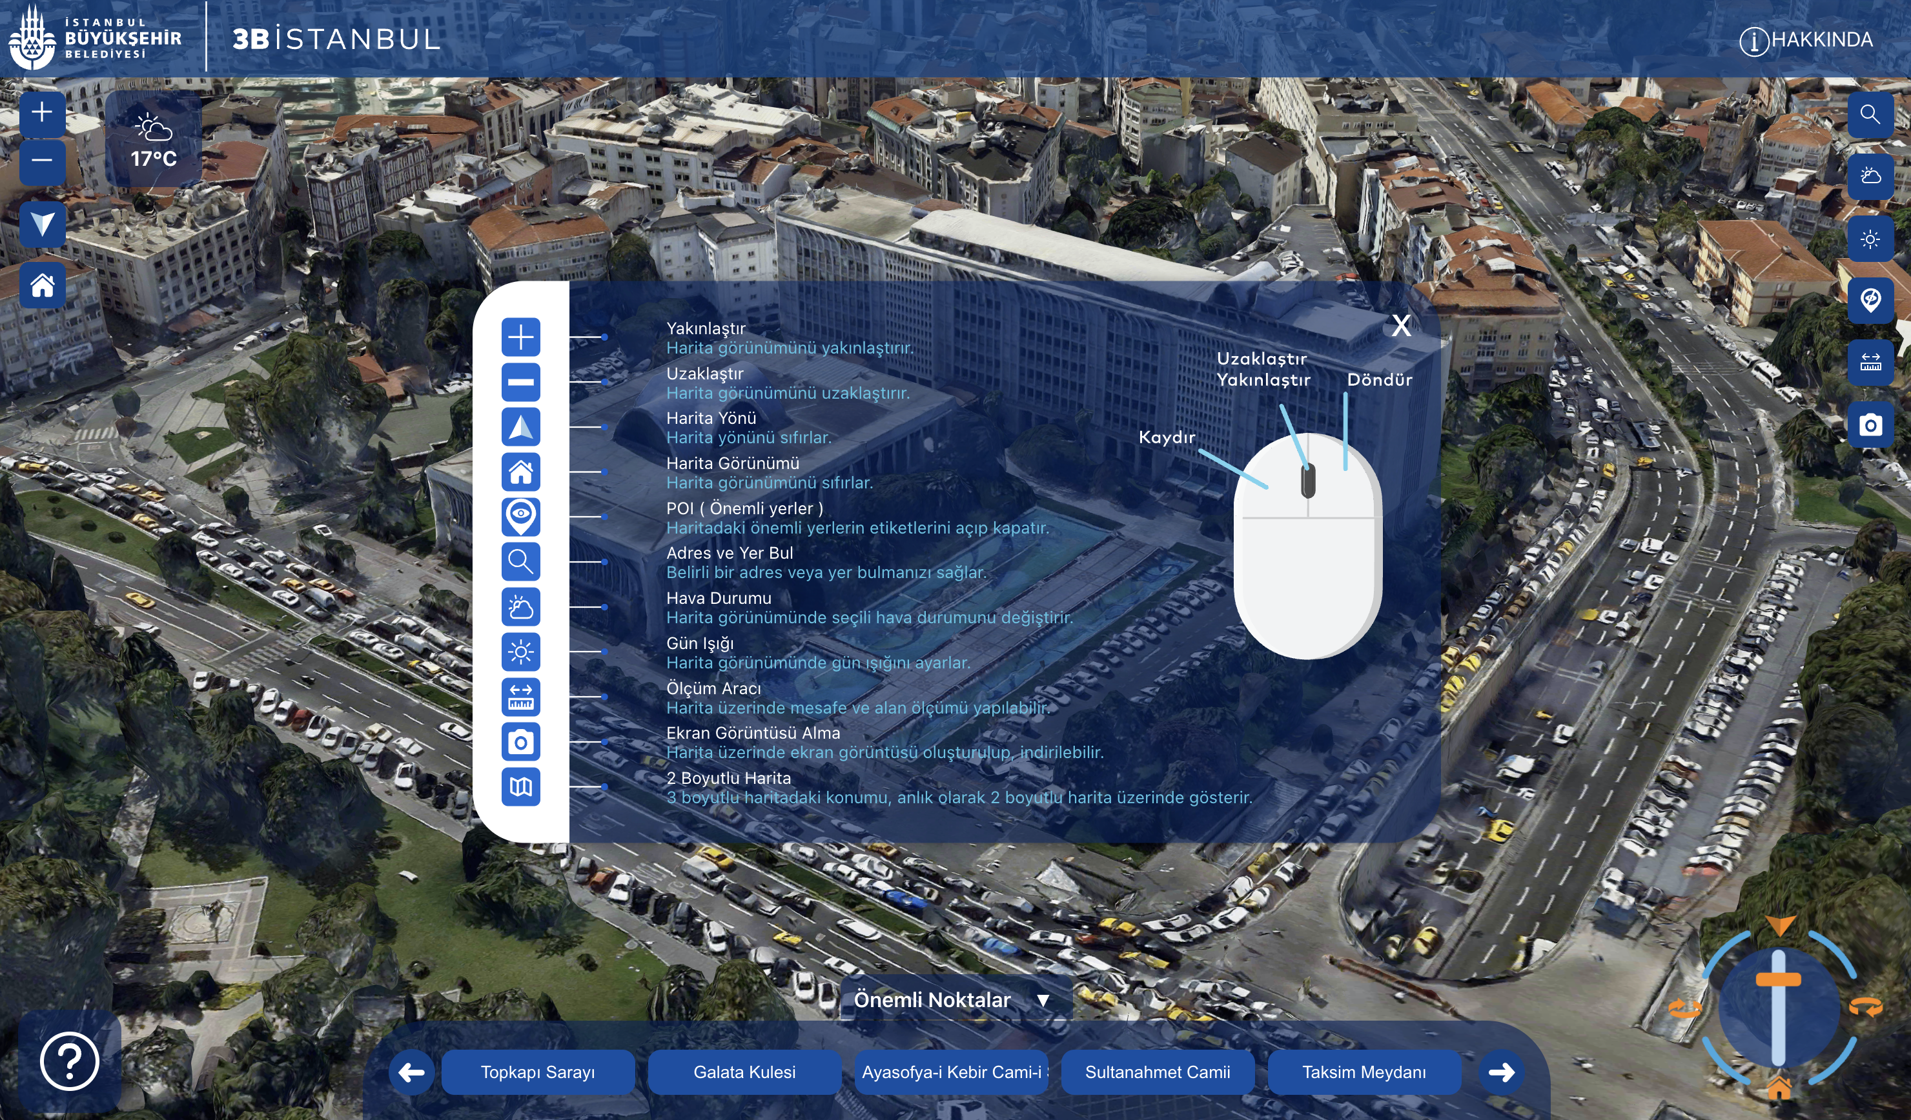Click the "2 Boyutlu Harita" heading

pyautogui.click(x=729, y=778)
